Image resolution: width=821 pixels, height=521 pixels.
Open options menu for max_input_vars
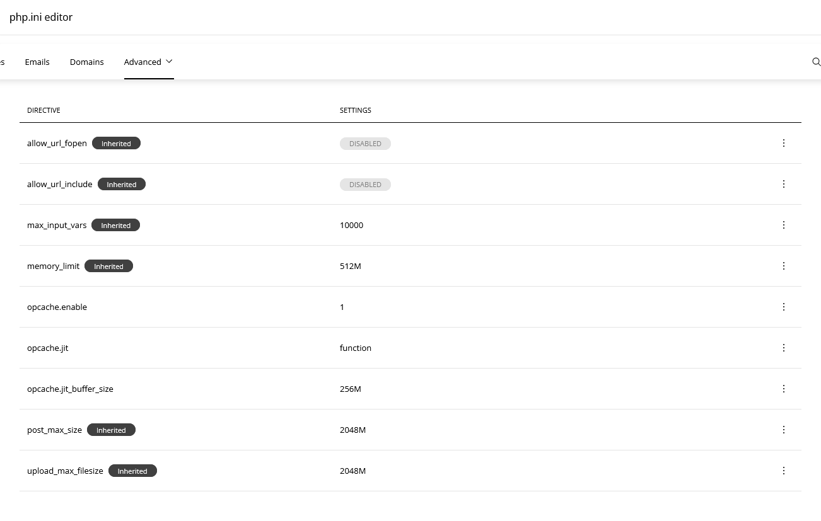tap(784, 225)
